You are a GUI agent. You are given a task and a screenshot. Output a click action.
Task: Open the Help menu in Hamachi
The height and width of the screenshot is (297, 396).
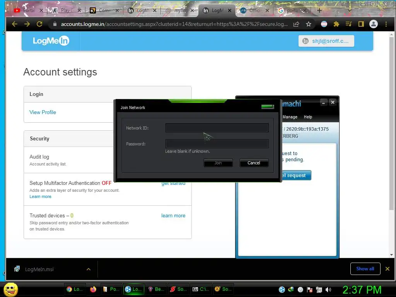(x=308, y=117)
